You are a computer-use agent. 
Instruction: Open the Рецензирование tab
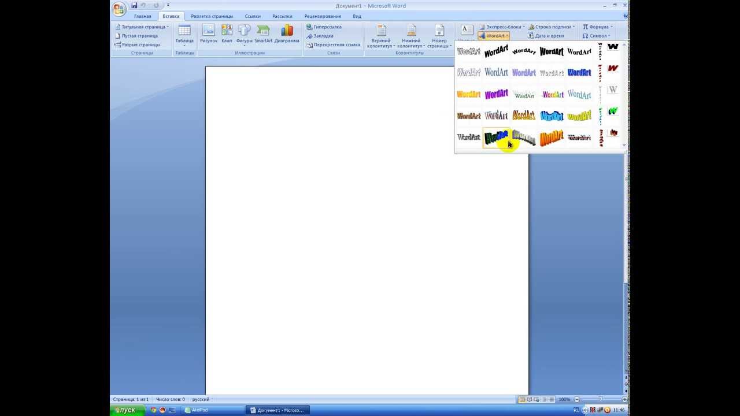click(323, 16)
